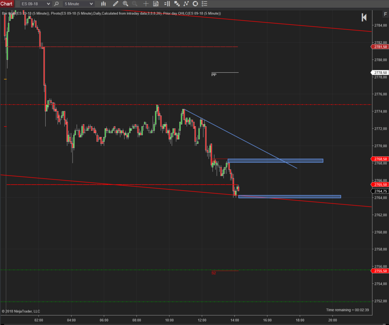Click the 02:00 time axis label

[x=39, y=320]
